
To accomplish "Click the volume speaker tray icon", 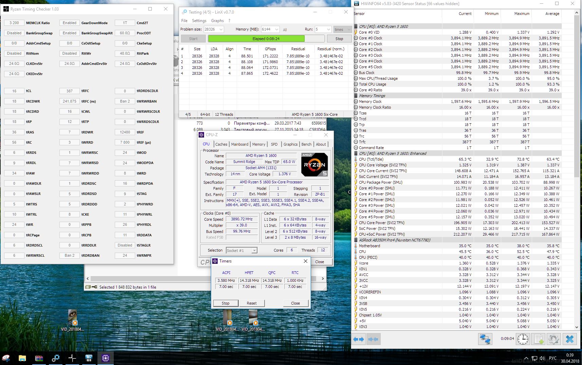I will 542,358.
